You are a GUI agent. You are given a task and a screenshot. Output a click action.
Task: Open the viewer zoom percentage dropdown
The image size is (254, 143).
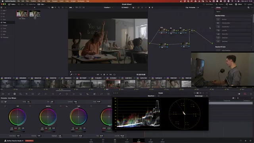(x=71, y=8)
